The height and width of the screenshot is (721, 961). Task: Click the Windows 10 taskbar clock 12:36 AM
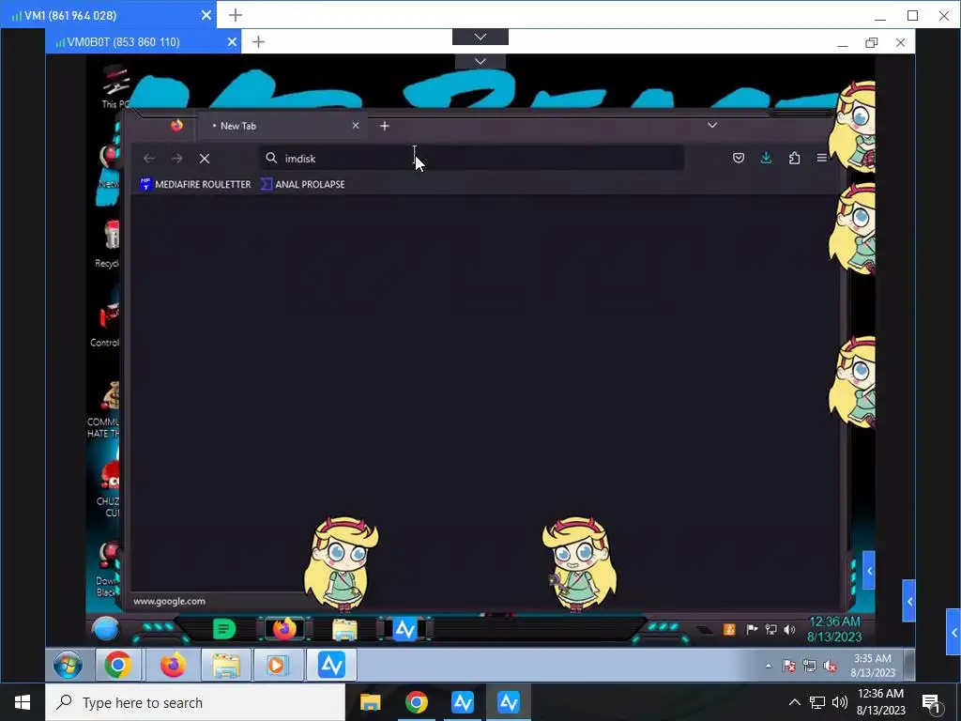(880, 702)
